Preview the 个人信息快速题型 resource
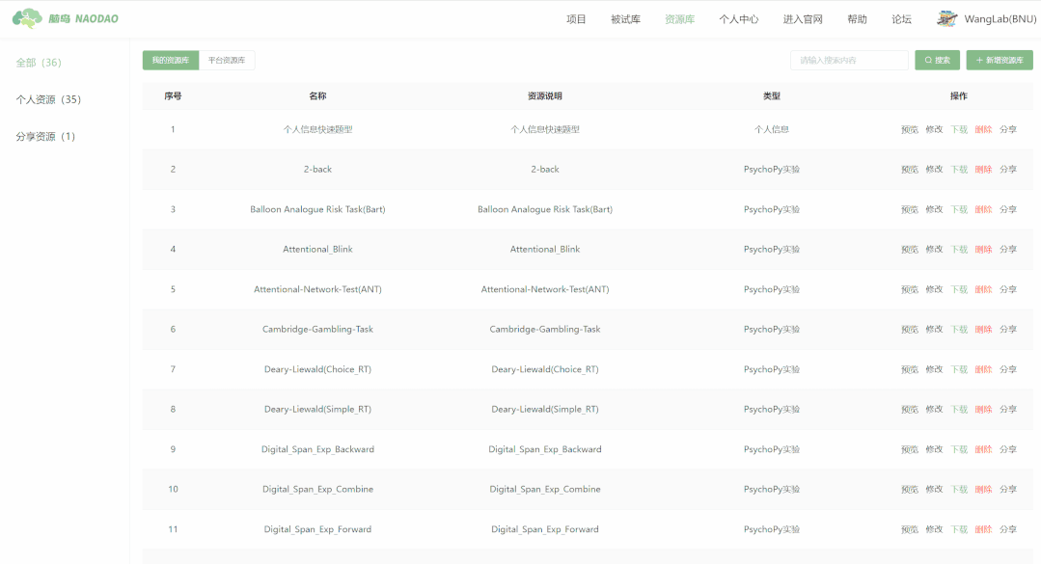The width and height of the screenshot is (1041, 564). 910,129
